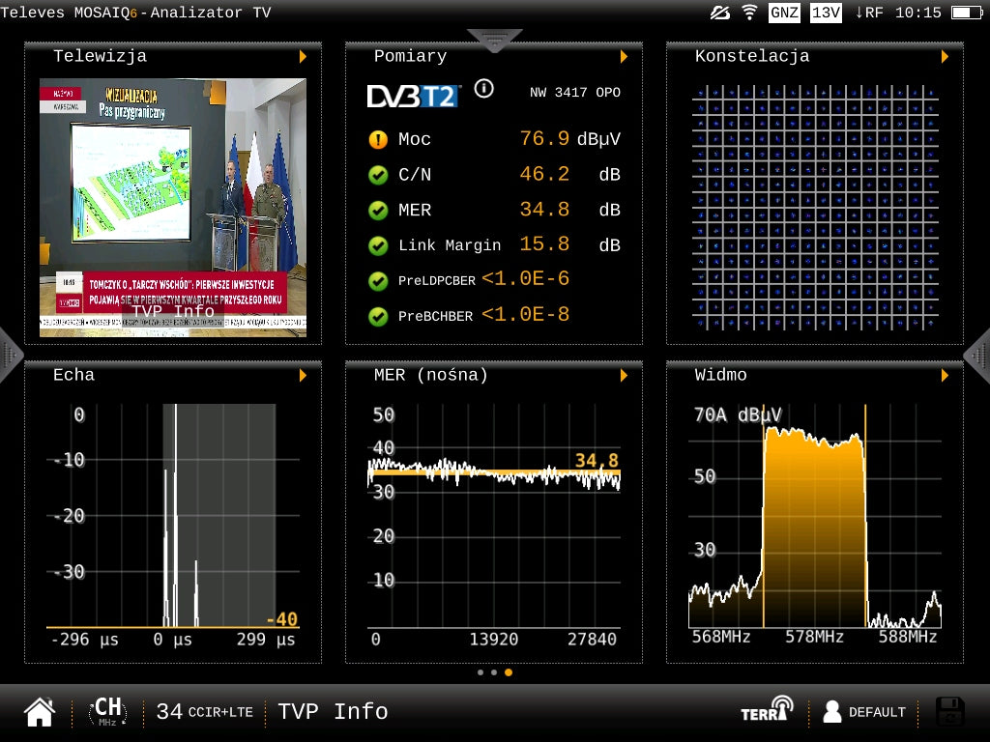Expand the Pomiary panel arrow

(624, 57)
